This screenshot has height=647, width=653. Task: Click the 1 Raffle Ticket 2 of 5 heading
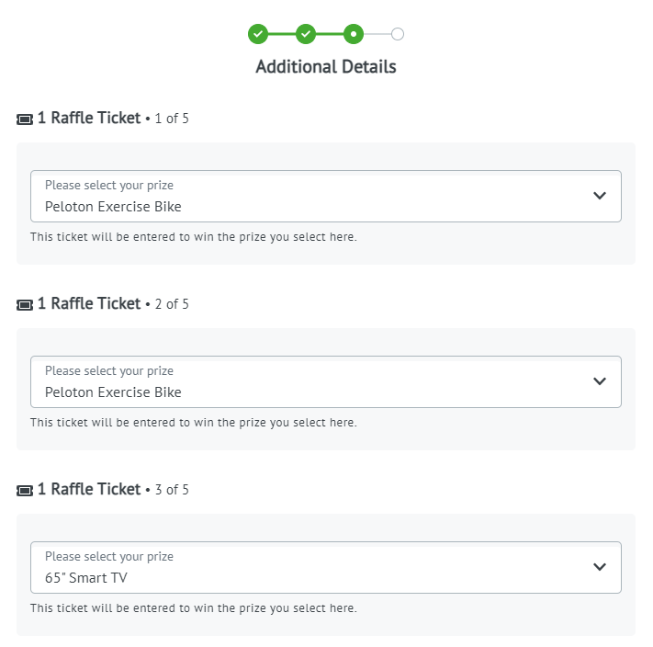pyautogui.click(x=113, y=303)
